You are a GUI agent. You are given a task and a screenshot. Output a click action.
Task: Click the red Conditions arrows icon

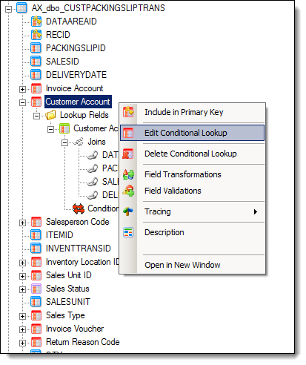[79, 208]
